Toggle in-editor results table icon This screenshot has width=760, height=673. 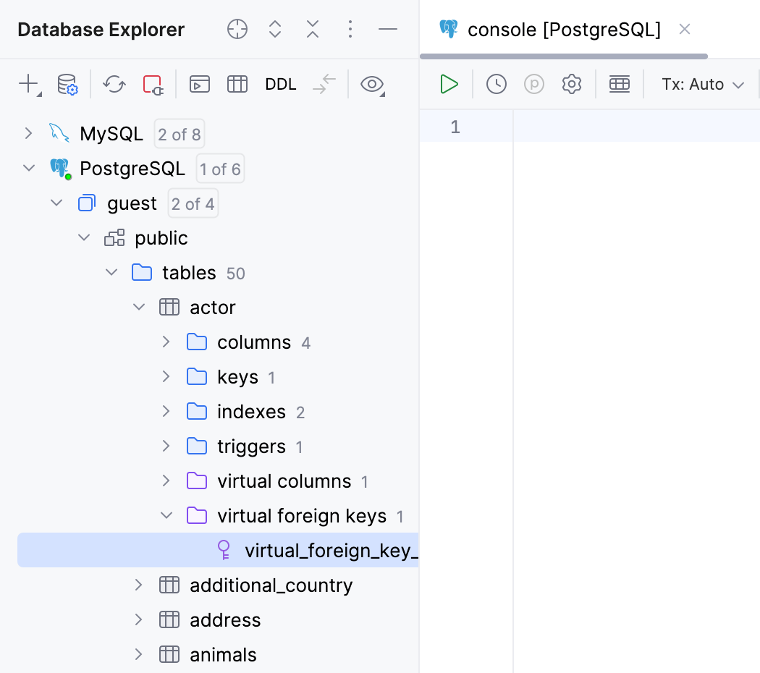pos(619,84)
